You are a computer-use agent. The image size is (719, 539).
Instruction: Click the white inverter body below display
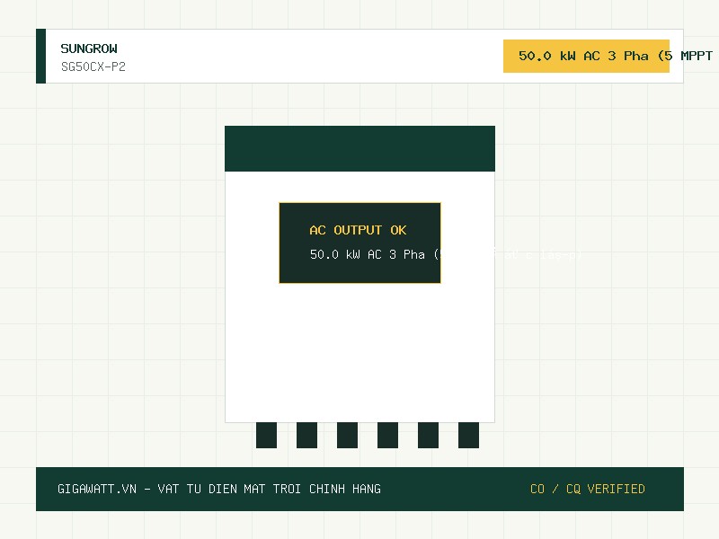tap(360, 353)
